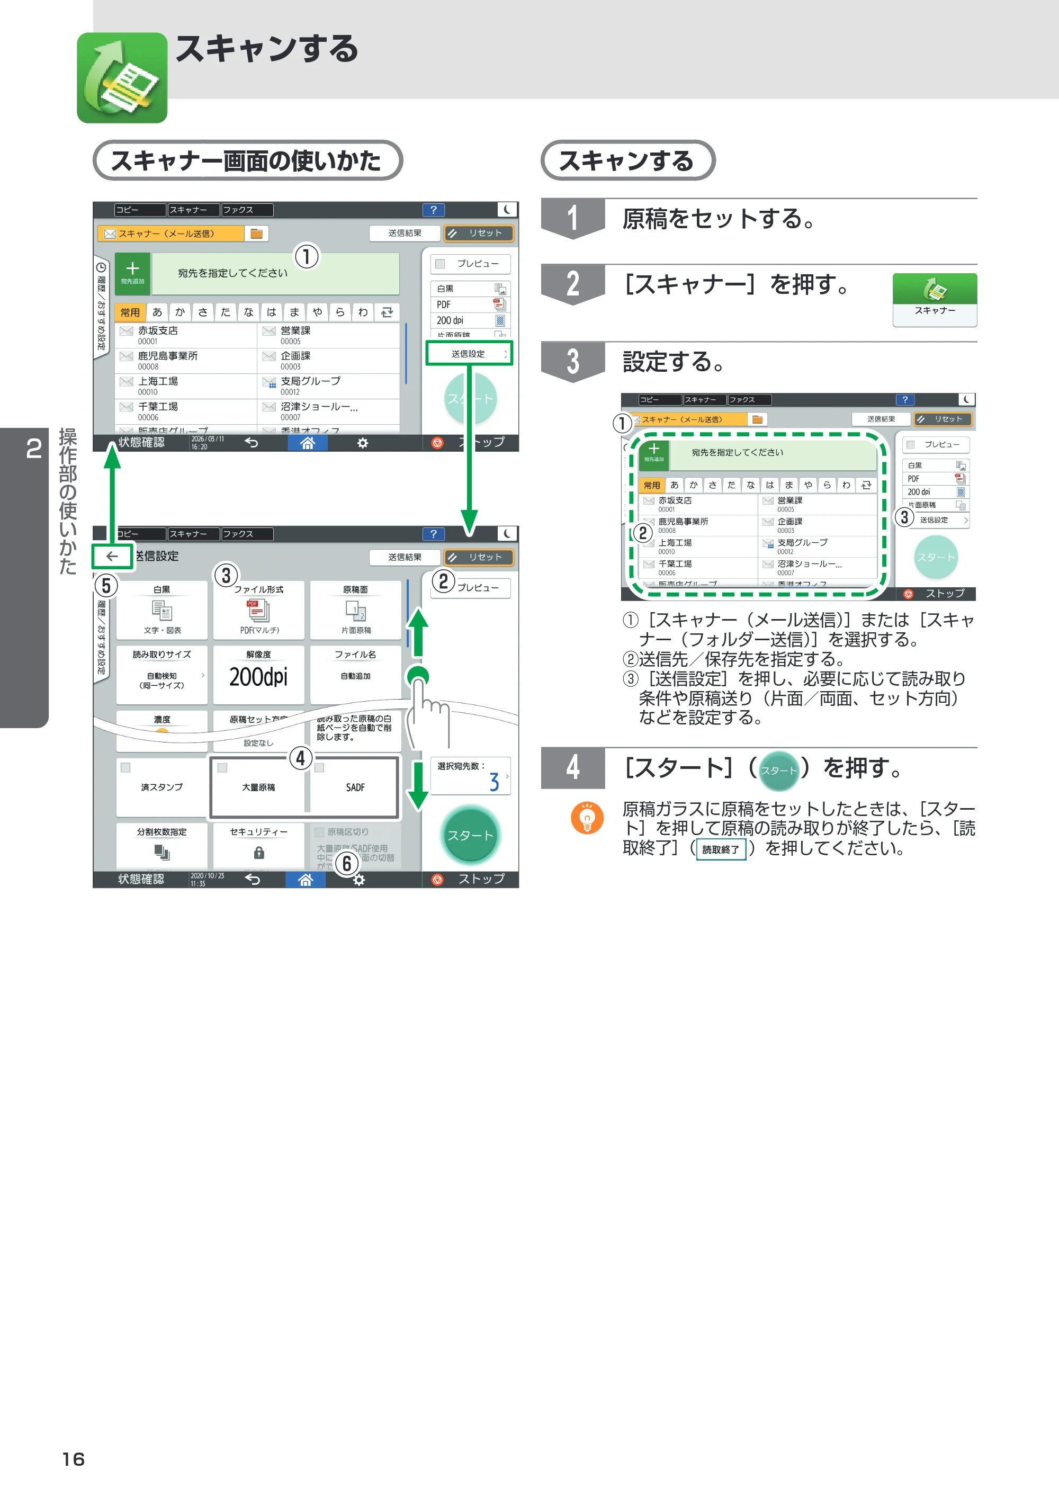Tap folder-send icon beside スキャナー（メール送信） on 2026/03/11 screen
The width and height of the screenshot is (1059, 1496).
256,234
